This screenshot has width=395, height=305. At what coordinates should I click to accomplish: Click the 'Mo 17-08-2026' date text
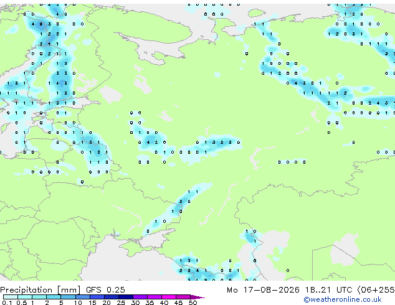(x=263, y=289)
